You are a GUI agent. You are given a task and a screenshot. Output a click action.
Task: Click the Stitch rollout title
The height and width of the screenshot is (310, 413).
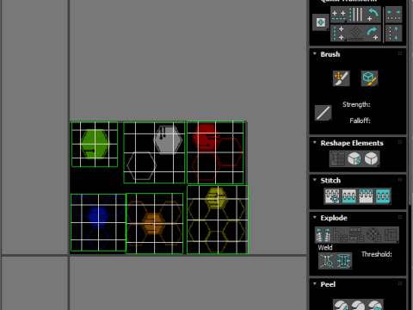pos(330,181)
